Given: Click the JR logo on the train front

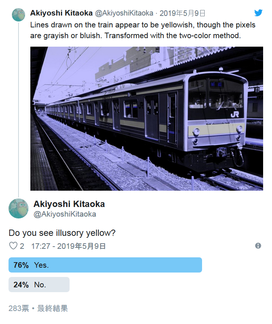Looking at the screenshot, I should [235, 114].
